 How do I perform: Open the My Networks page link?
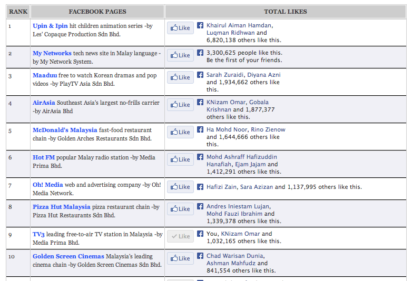point(52,53)
